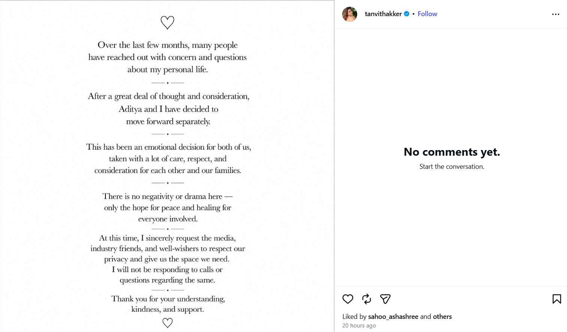Click the heart outline atop the statement
The height and width of the screenshot is (332, 567).
(167, 23)
